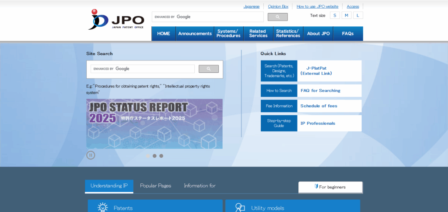Image resolution: width=448 pixels, height=212 pixels.
Task: Open the Related Services menu
Action: pos(258,33)
